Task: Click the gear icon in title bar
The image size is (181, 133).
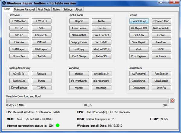Action: [x=4, y=3]
